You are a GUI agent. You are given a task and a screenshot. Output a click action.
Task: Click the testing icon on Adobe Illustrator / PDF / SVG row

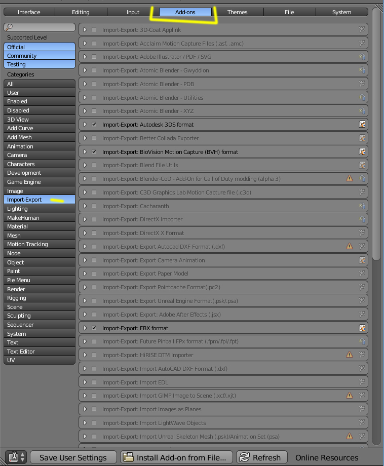click(362, 57)
